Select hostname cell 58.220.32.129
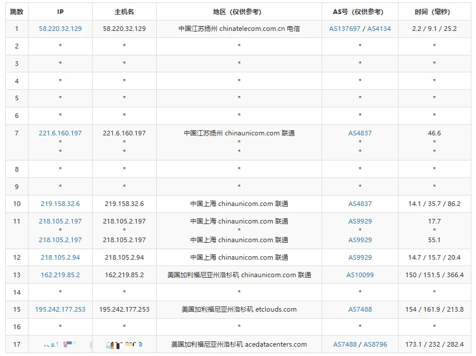This screenshot has width=476, height=356. pos(124,29)
